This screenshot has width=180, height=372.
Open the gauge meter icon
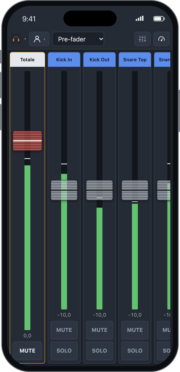[161, 39]
